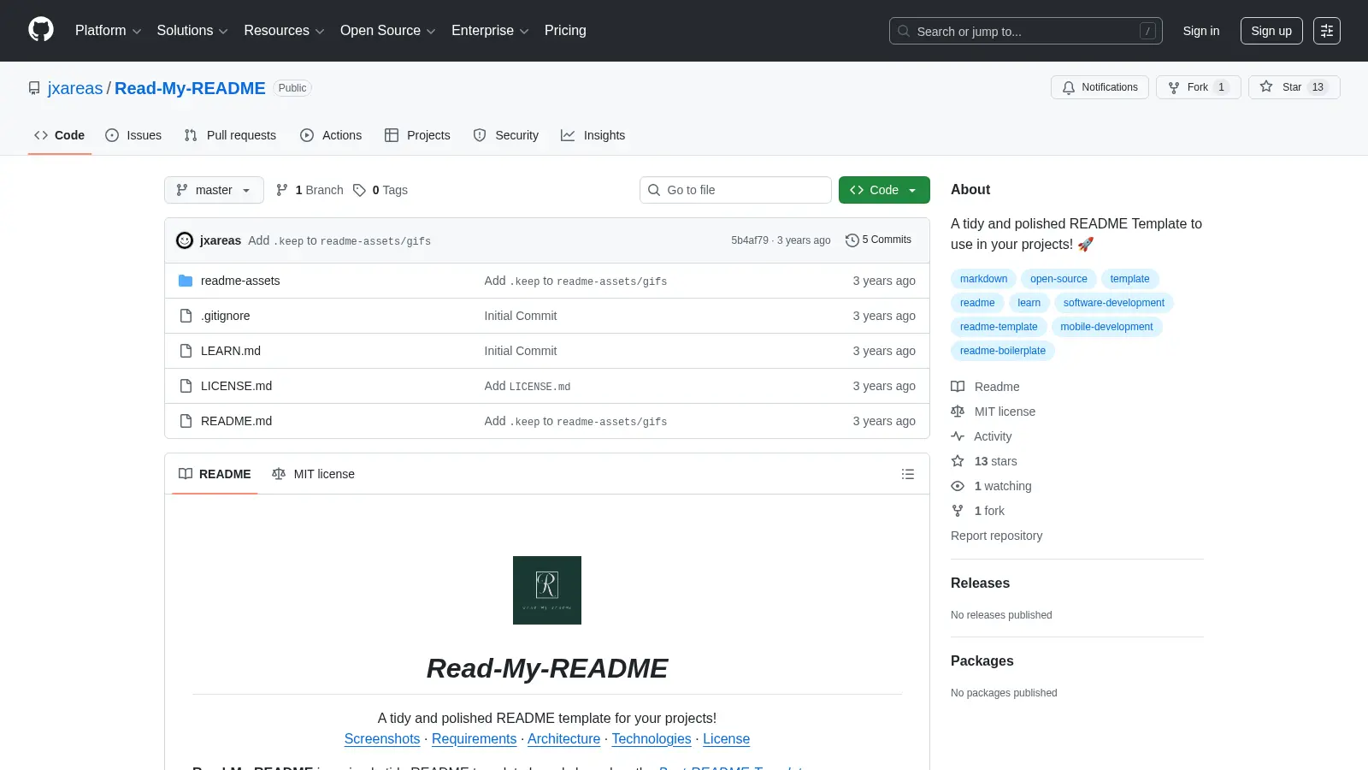Click the star icon beside 13 stars
The height and width of the screenshot is (770, 1368).
958,461
